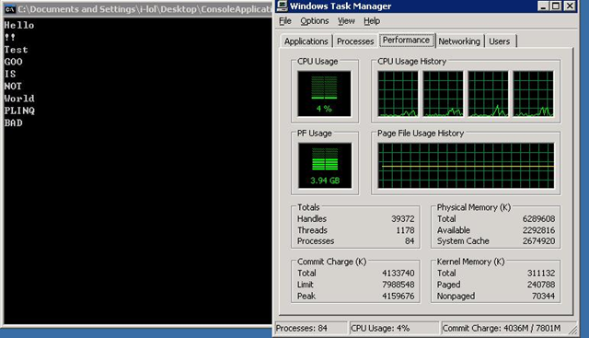The height and width of the screenshot is (338, 589).
Task: Click the console window title bar icon
Action: pyautogui.click(x=10, y=9)
